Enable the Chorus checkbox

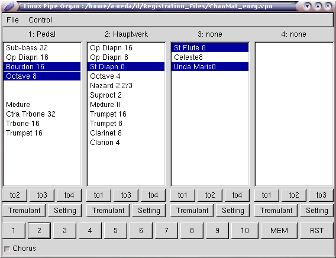pyautogui.click(x=7, y=249)
